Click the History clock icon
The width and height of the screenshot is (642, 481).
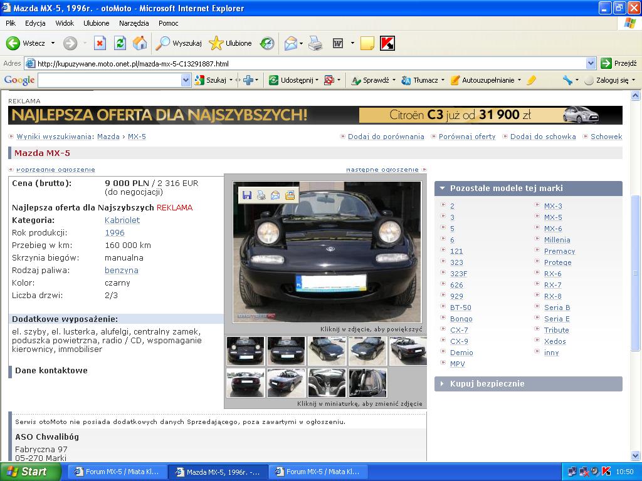tap(267, 43)
